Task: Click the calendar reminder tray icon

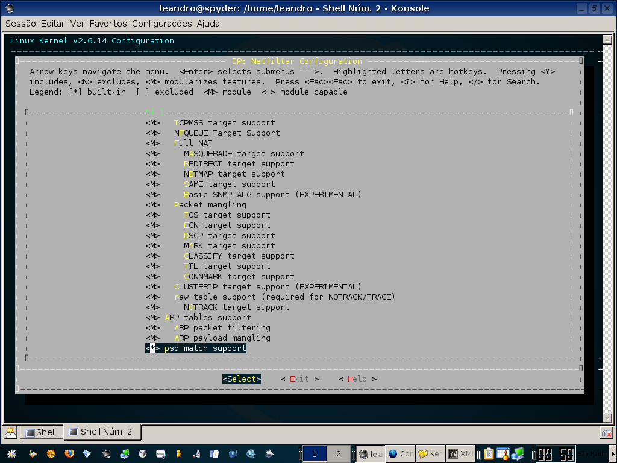Action: click(x=503, y=454)
